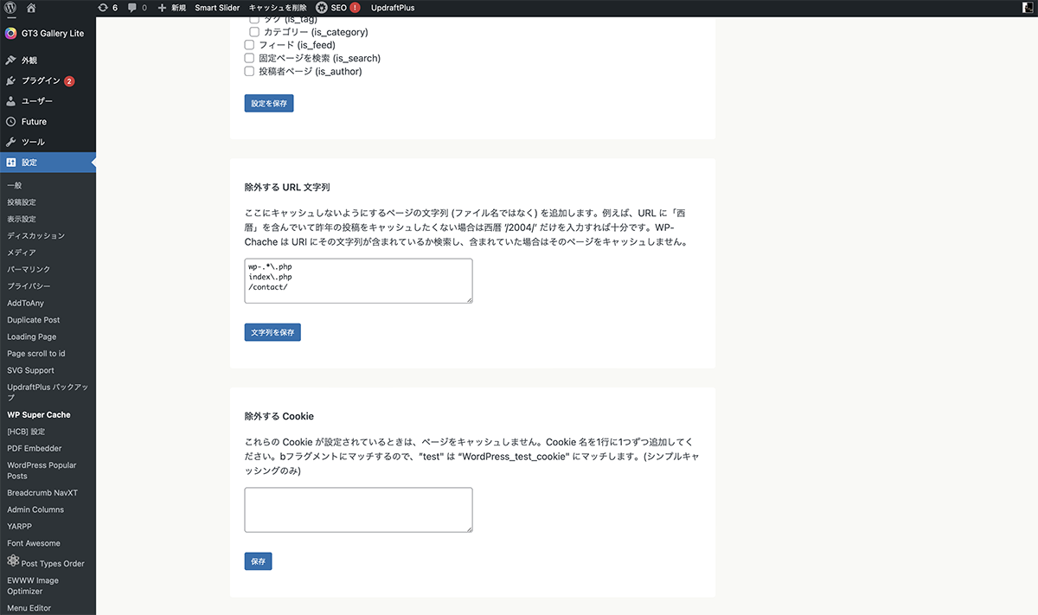This screenshot has width=1038, height=615.
Task: Open GT3 Gallery Lite menu icon
Action: [10, 34]
